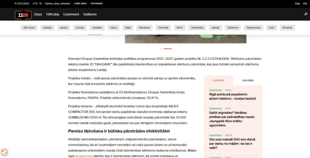This screenshot has width=310, height=158.
Task: Click the +7°C temperature text
Action: pos(35,4)
